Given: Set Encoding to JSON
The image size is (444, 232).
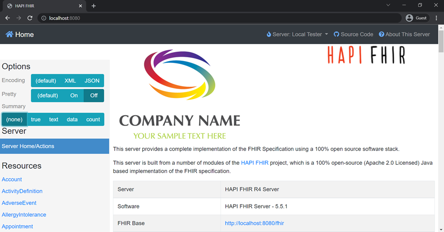Looking at the screenshot, I should click(92, 81).
